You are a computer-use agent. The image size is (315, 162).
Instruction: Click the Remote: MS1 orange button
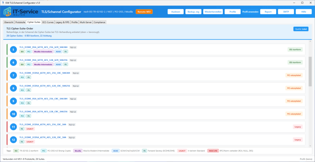click(x=144, y=12)
